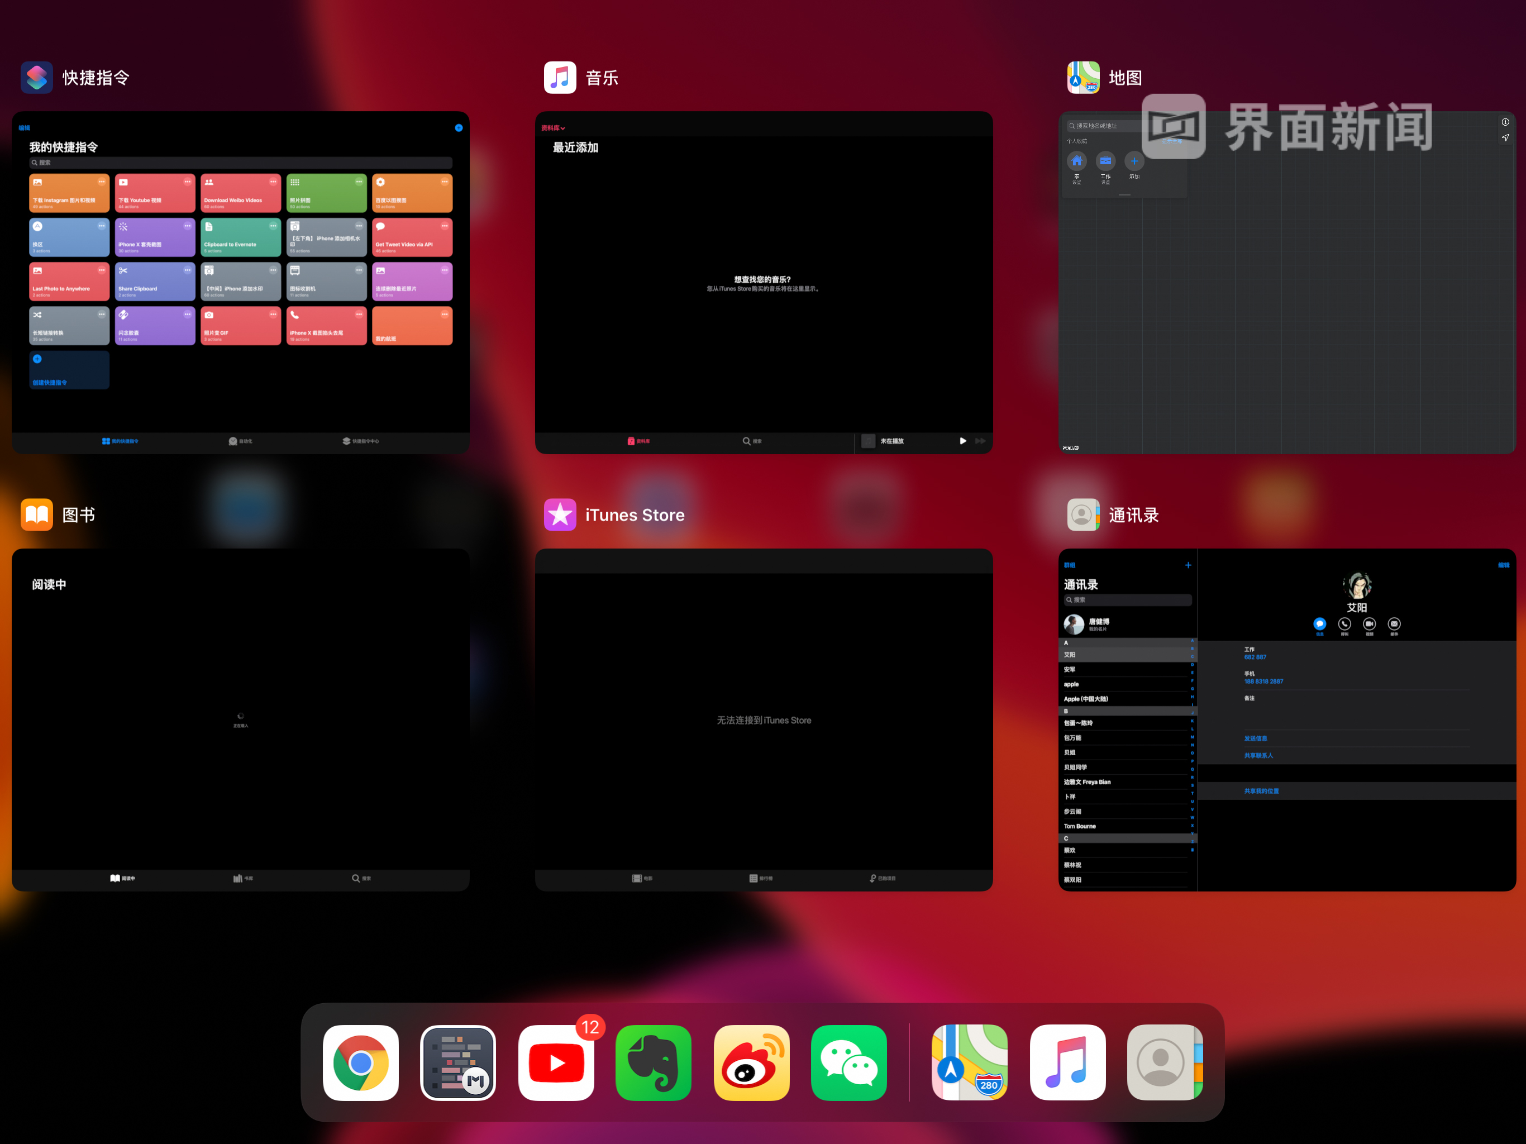Click the add contact plus button
The width and height of the screenshot is (1526, 1144).
(1188, 565)
